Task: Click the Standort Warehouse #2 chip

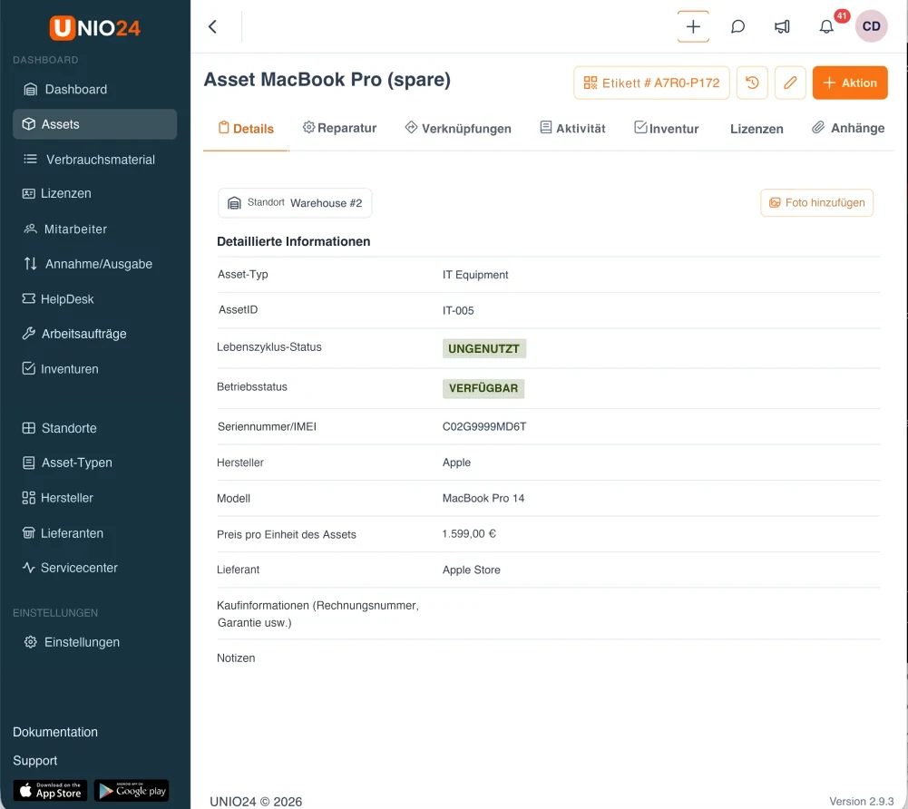Action: click(295, 202)
